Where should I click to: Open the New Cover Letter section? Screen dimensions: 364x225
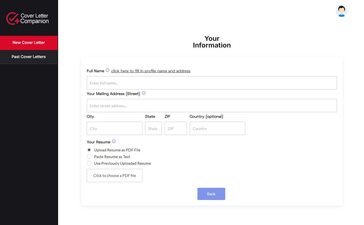pos(29,43)
